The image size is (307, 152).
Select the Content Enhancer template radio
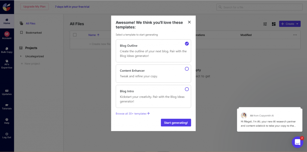click(x=187, y=69)
